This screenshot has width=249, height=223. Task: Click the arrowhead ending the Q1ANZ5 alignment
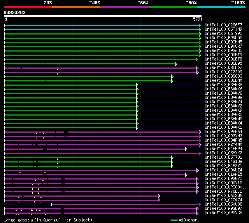(186, 175)
